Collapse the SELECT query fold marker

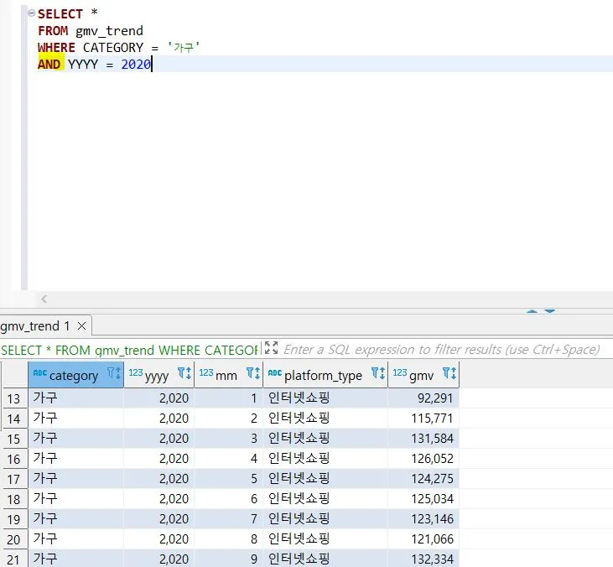click(x=31, y=13)
